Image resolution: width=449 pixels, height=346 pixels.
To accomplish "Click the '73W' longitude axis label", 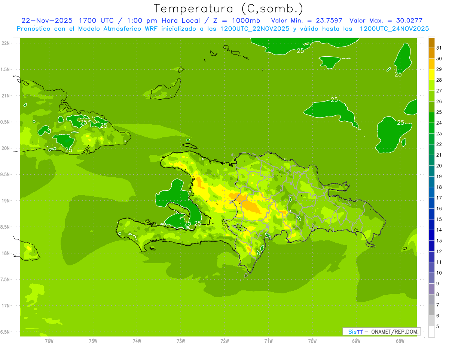I will coord(181,341).
